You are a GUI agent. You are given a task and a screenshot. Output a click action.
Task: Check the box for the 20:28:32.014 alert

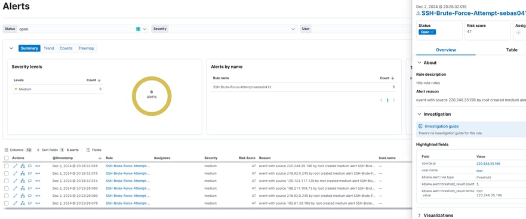(x=7, y=180)
